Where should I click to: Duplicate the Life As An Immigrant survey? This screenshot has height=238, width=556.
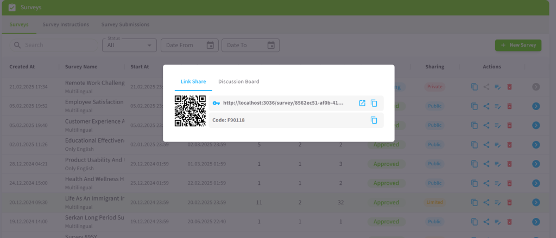(475, 202)
